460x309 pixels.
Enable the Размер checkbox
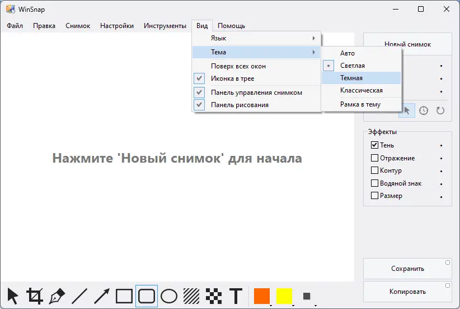pos(374,196)
